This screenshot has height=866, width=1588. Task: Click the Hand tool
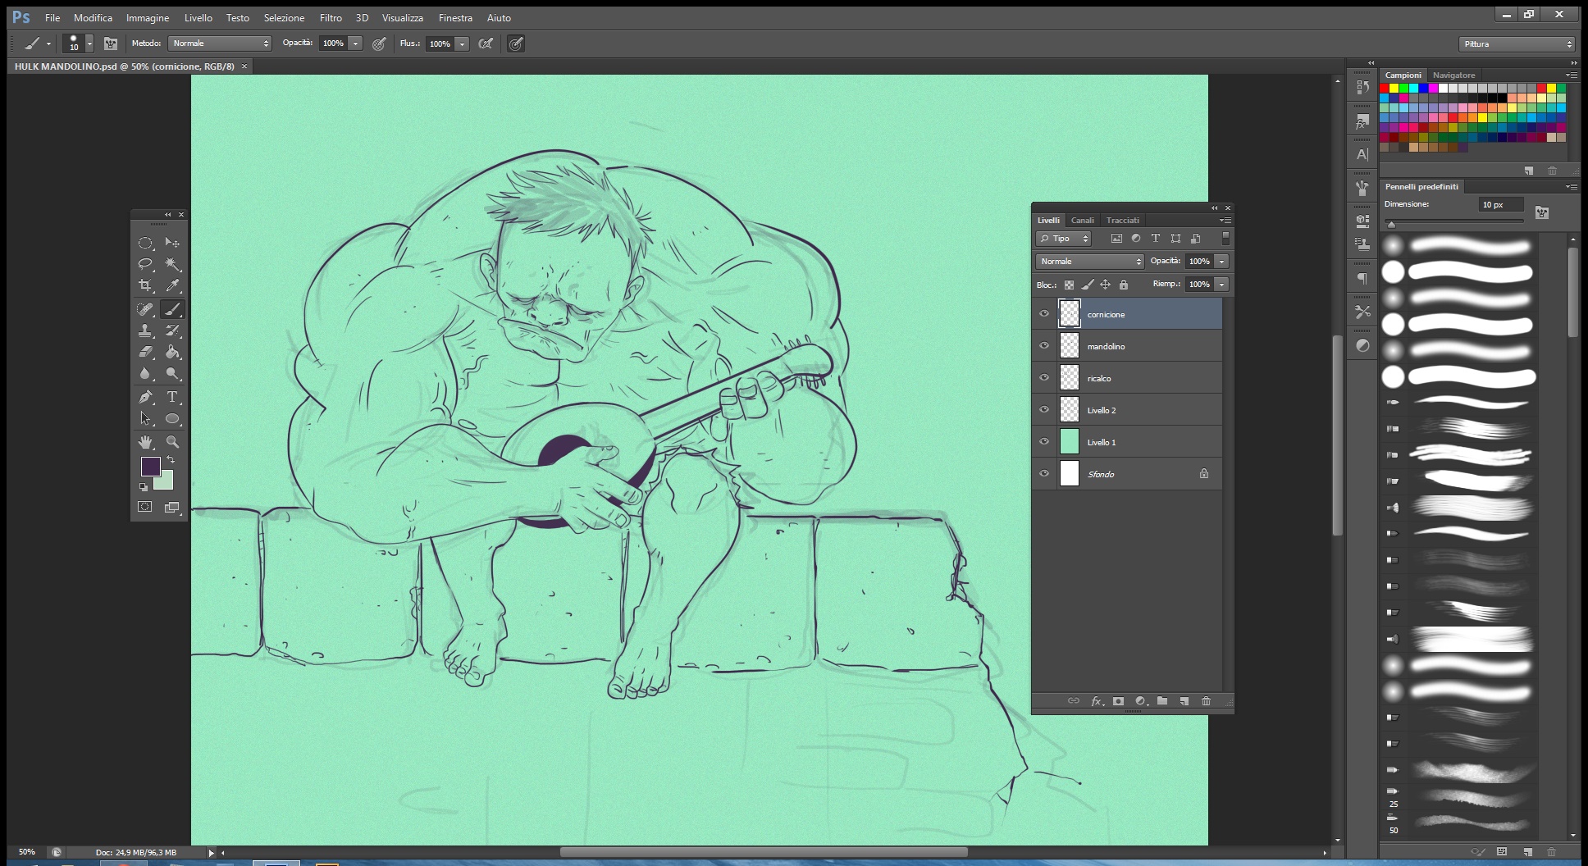(x=145, y=442)
